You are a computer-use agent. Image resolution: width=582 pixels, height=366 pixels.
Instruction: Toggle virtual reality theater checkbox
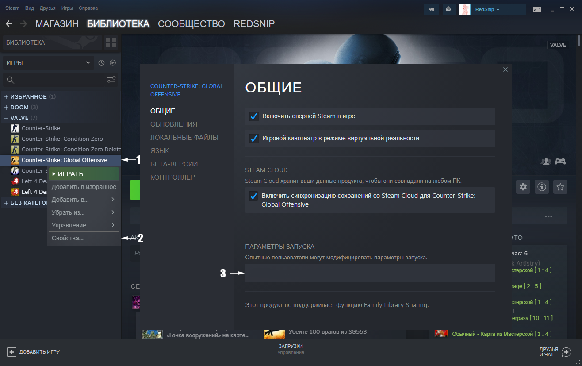pyautogui.click(x=254, y=139)
